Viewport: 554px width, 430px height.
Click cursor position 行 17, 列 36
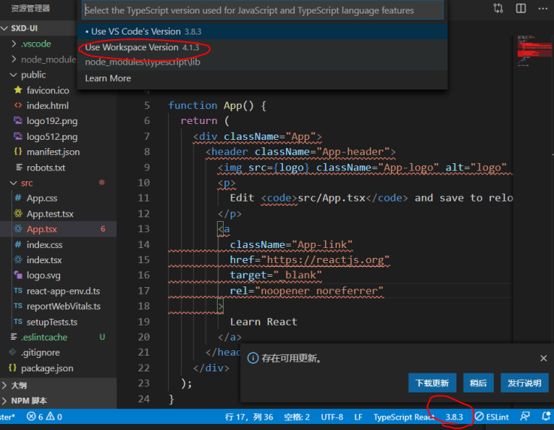point(248,417)
